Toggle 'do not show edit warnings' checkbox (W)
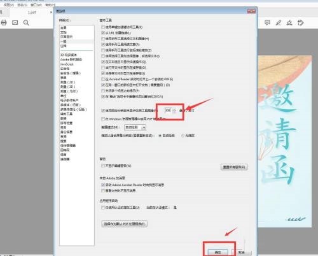This screenshot has height=256, width=318. pyautogui.click(x=103, y=166)
